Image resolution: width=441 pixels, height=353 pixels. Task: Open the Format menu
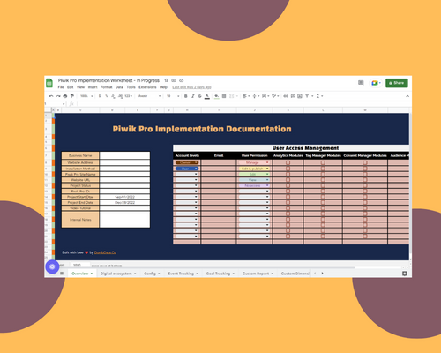(x=107, y=87)
